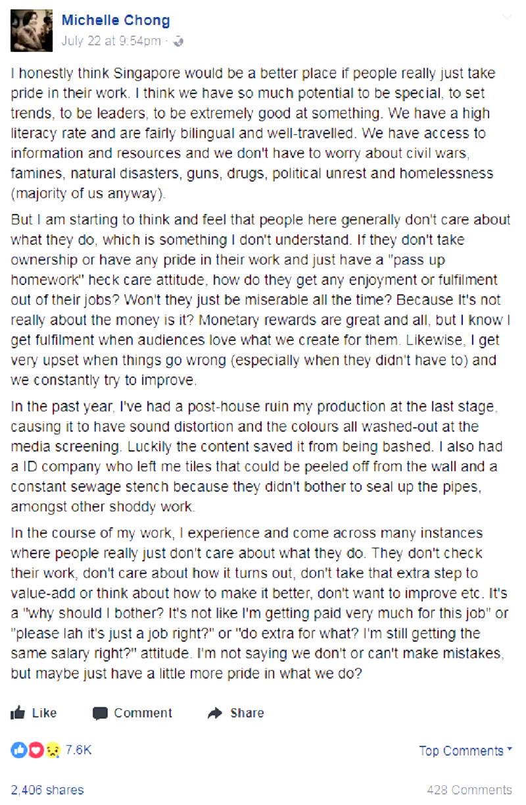This screenshot has width=526, height=805.
Task: Click the Share button label
Action: click(x=247, y=713)
